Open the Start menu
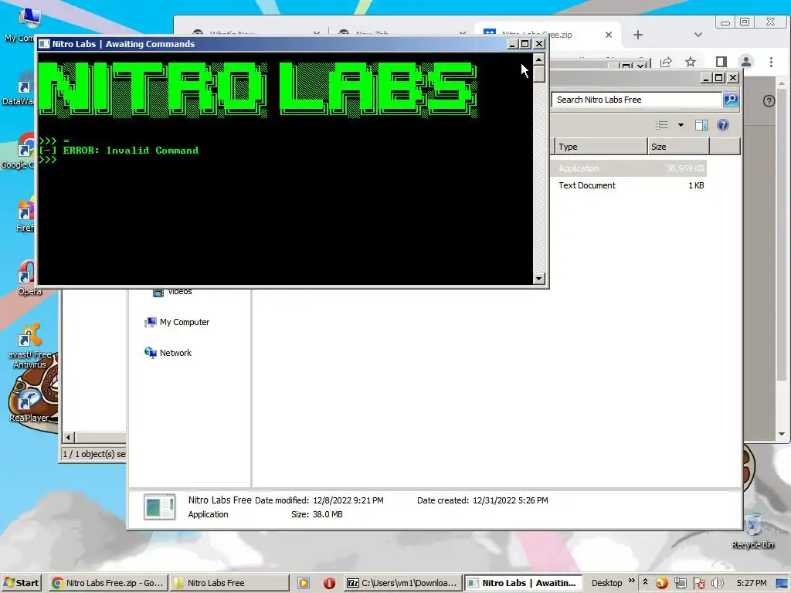 pos(22,583)
